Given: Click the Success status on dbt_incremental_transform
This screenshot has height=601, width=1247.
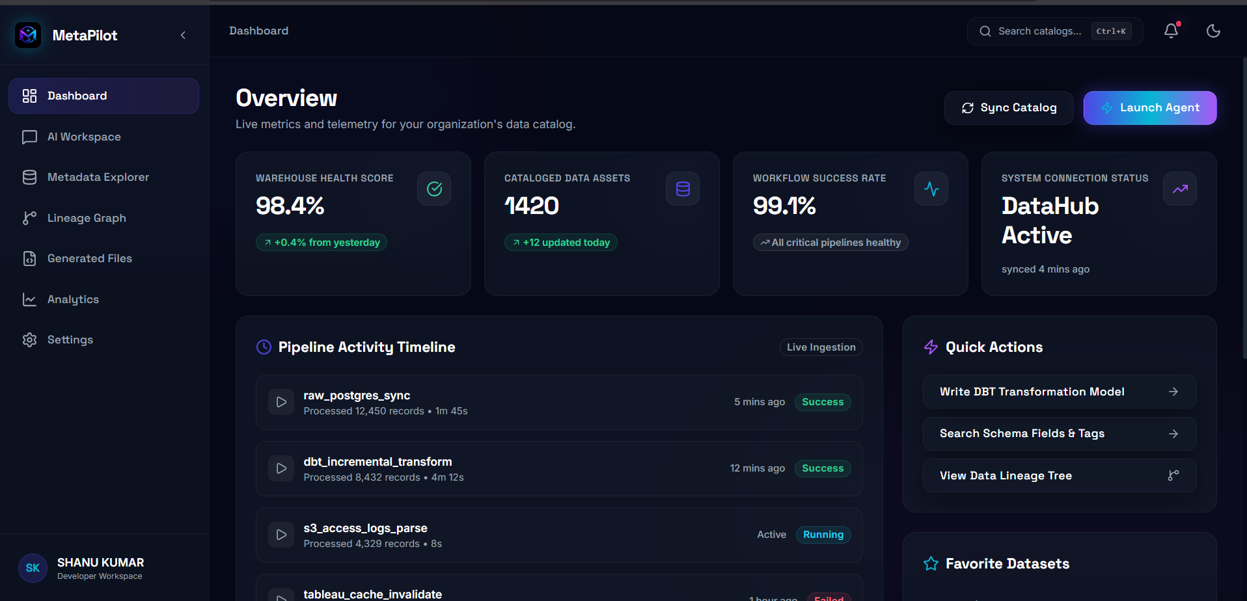Looking at the screenshot, I should coord(823,468).
